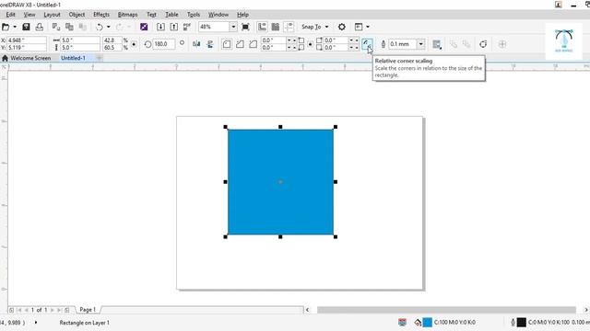Open the zoom level dropdown arrow
The image size is (590, 331).
point(233,27)
